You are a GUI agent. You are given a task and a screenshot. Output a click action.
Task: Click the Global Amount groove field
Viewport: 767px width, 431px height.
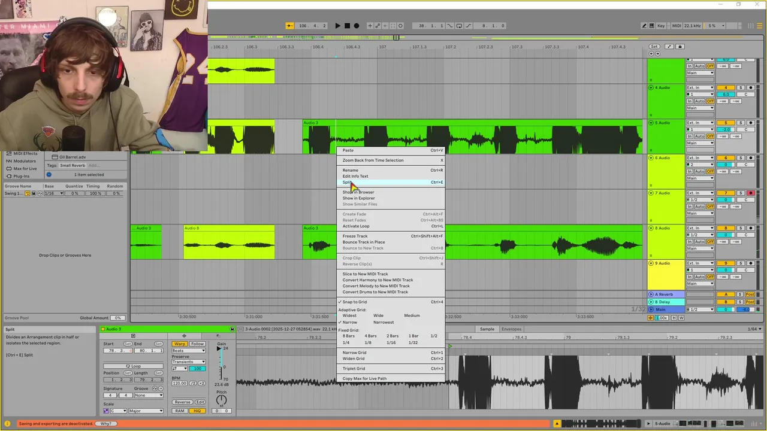[x=117, y=318]
